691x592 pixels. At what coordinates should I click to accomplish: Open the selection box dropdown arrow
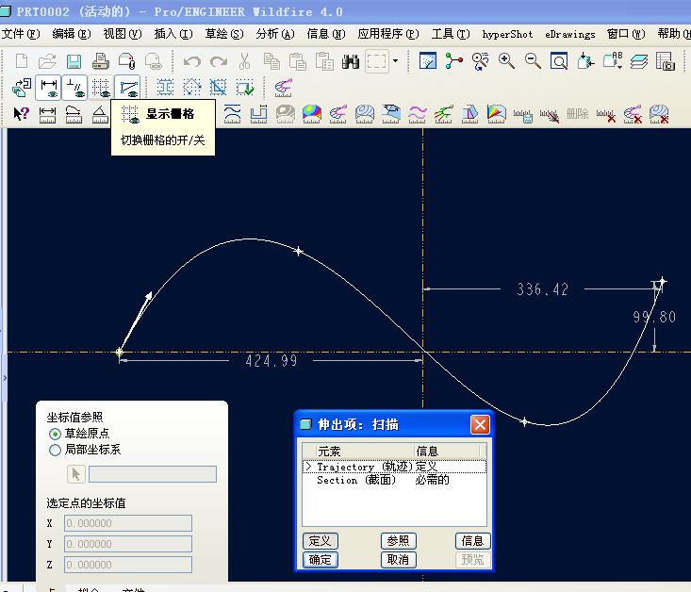coord(395,61)
